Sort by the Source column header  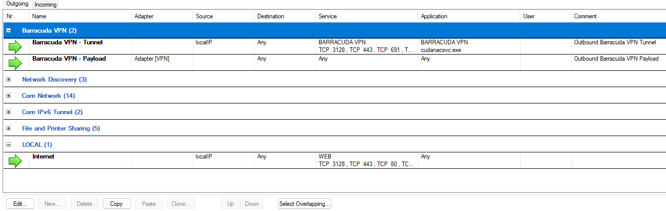(x=223, y=16)
